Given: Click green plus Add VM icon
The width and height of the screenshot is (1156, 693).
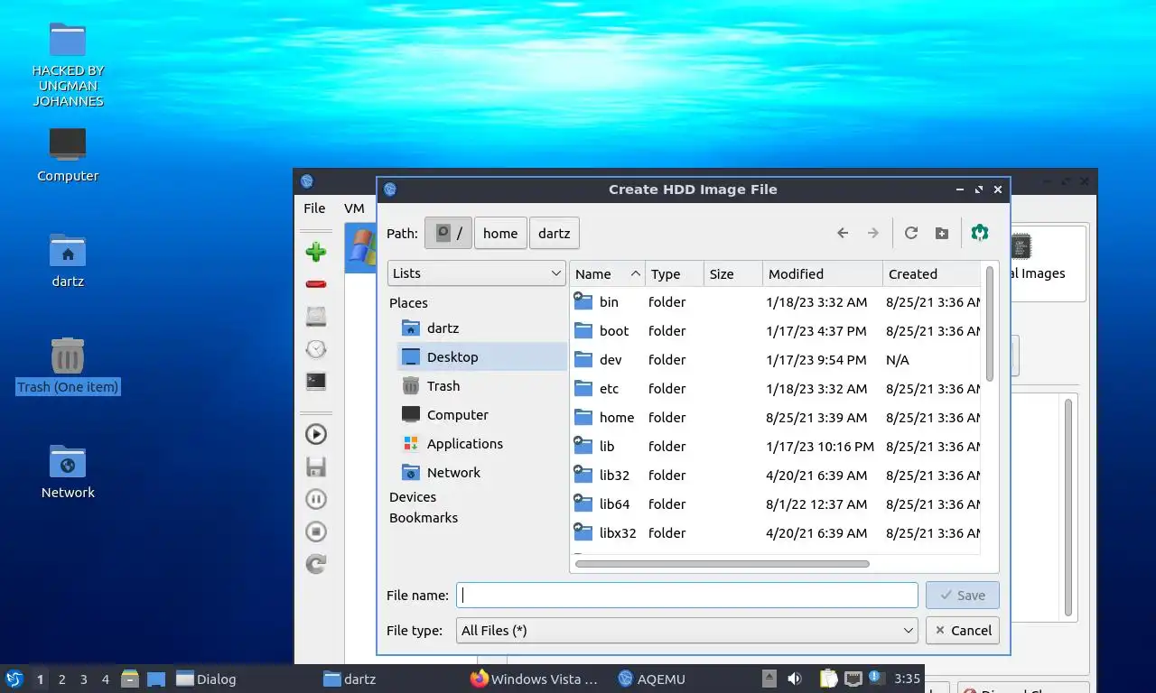Looking at the screenshot, I should click(x=316, y=252).
